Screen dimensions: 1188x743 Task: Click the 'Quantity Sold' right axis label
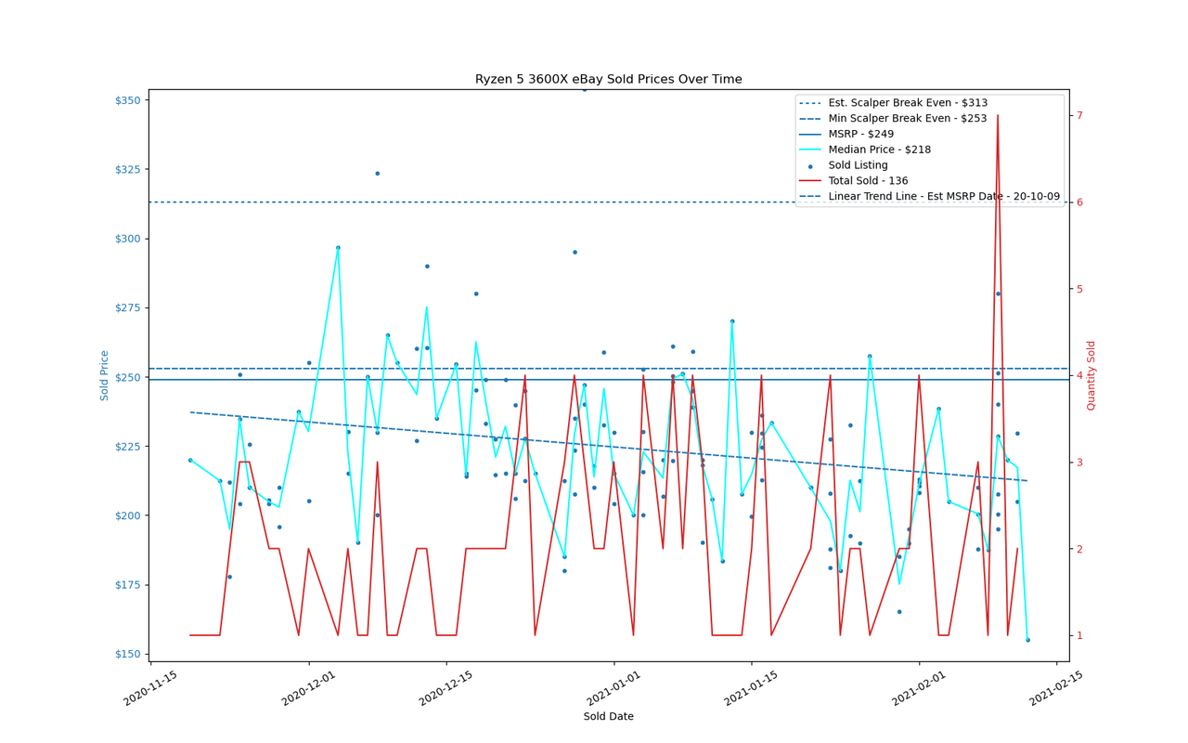(x=1091, y=375)
